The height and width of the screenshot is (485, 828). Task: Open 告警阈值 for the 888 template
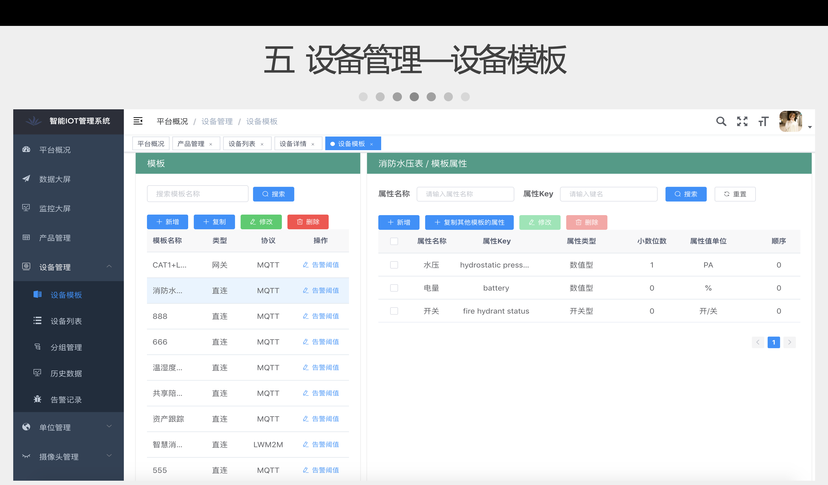coord(321,316)
